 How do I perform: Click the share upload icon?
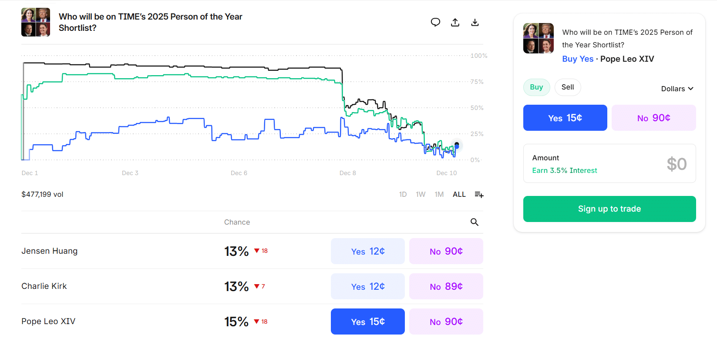click(455, 22)
